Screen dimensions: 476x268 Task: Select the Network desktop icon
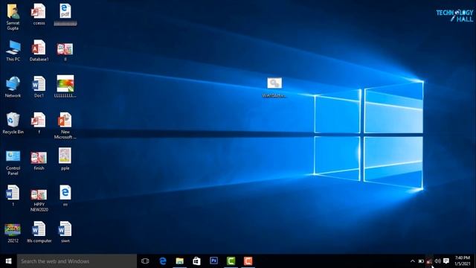click(13, 84)
